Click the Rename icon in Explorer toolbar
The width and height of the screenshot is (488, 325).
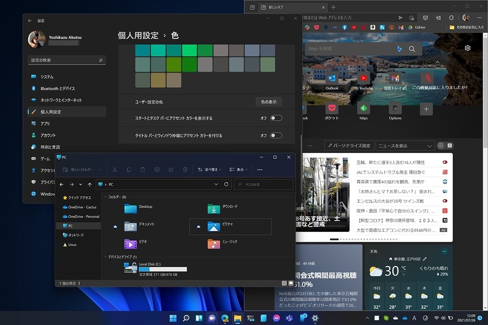pos(157,169)
